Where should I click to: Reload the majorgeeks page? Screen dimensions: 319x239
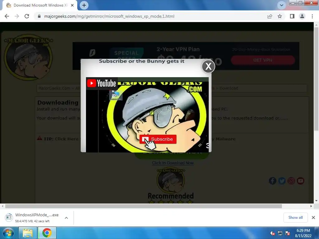tap(27, 16)
